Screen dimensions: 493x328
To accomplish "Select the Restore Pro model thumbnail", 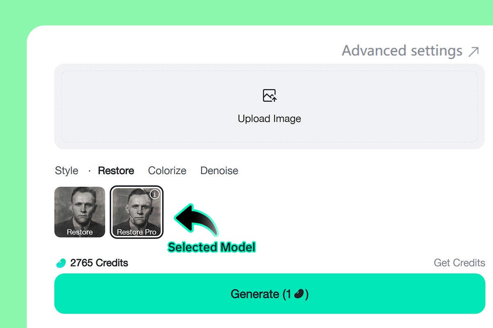I will (137, 212).
